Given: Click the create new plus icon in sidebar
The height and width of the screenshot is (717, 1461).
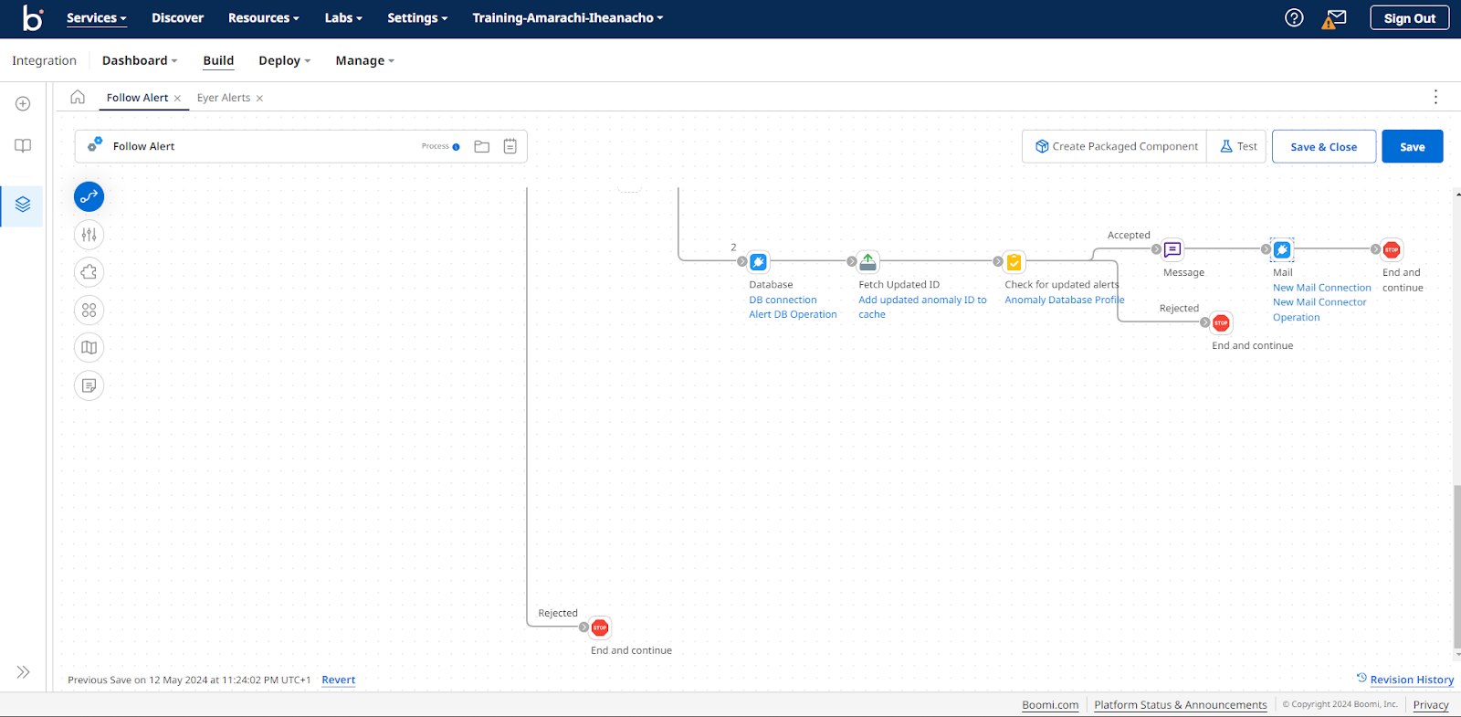Looking at the screenshot, I should [x=23, y=104].
